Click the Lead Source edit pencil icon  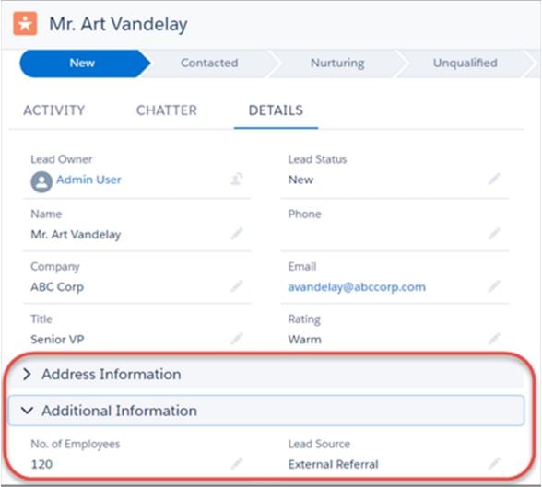point(494,464)
